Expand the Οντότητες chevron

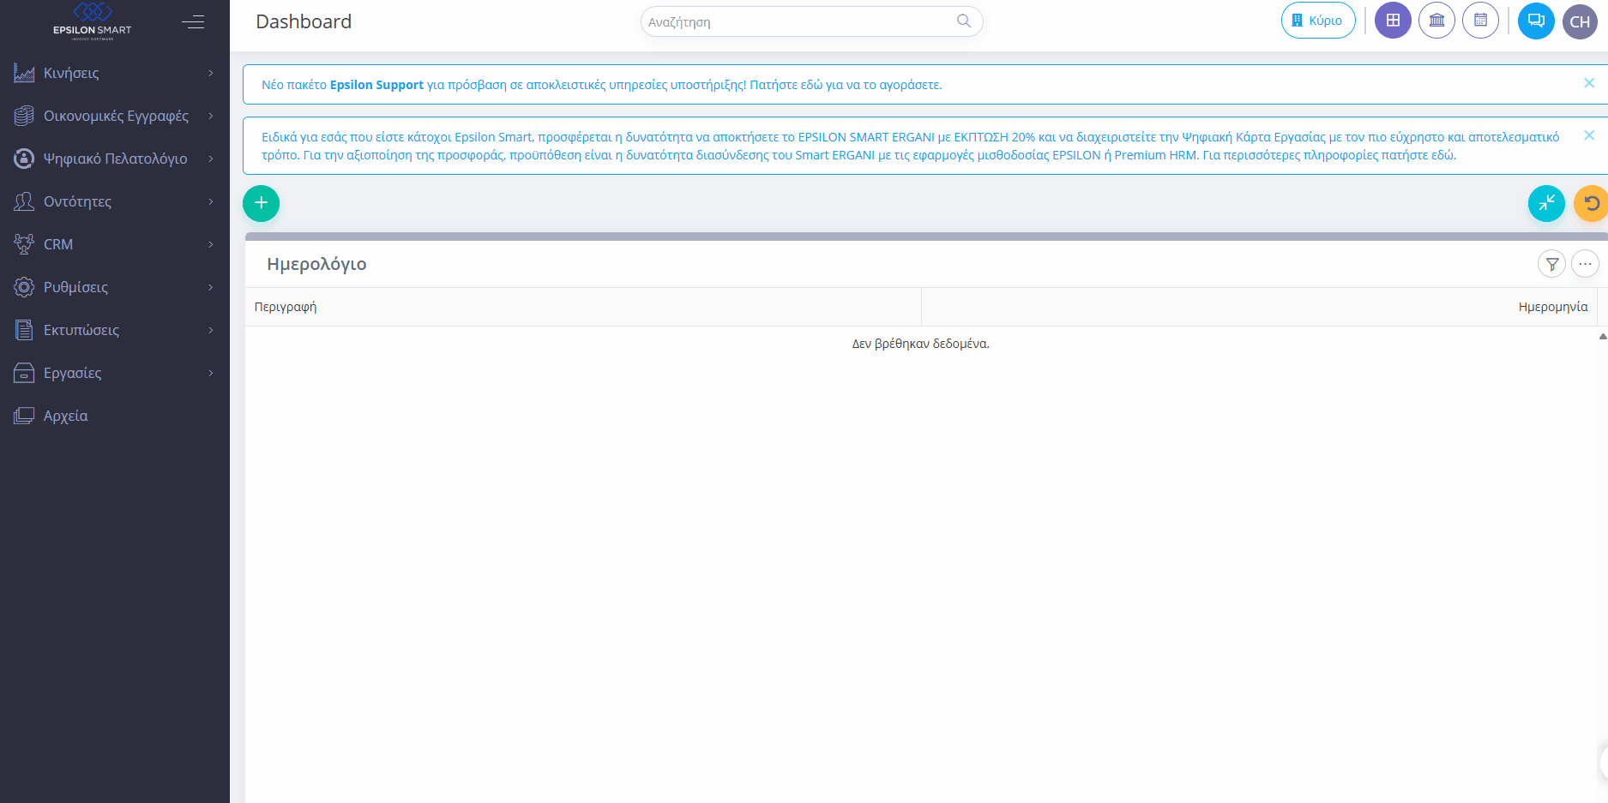(x=211, y=201)
